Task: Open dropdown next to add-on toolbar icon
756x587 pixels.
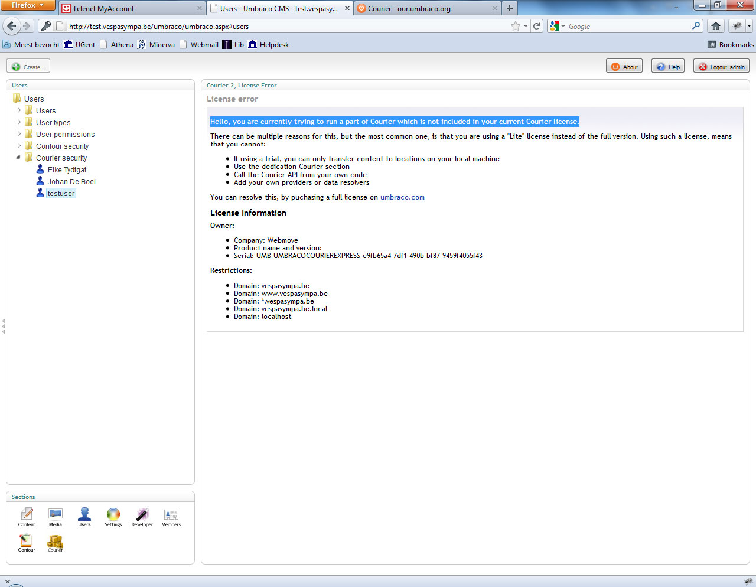Action: click(749, 26)
